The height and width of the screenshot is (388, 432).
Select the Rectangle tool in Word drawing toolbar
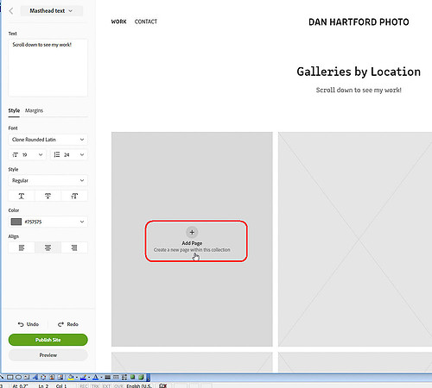pyautogui.click(x=10, y=377)
